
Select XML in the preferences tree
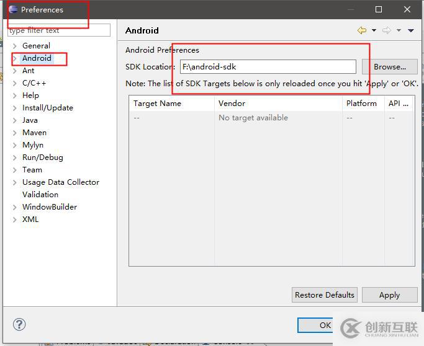pyautogui.click(x=30, y=220)
